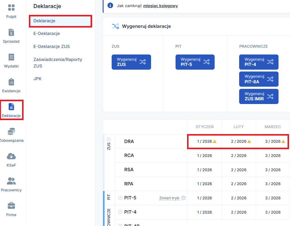Click the Zmień tryb link for PIT-5
290x226 pixels.
pos(169,198)
